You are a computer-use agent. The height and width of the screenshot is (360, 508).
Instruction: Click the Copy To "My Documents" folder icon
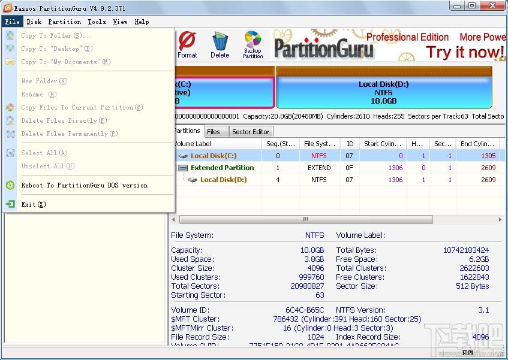coord(10,62)
